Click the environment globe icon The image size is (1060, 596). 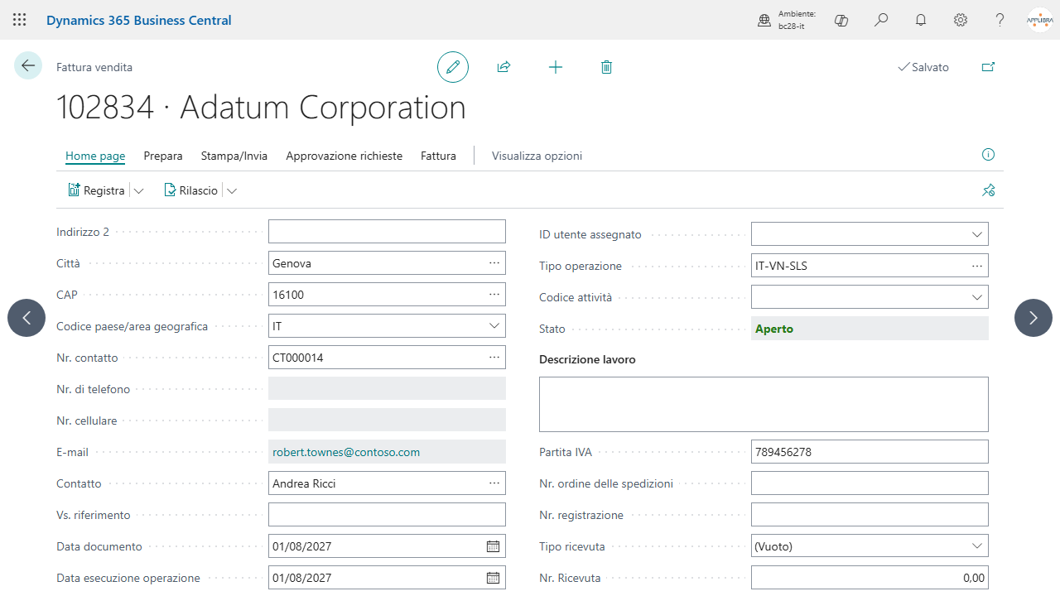[x=764, y=20]
